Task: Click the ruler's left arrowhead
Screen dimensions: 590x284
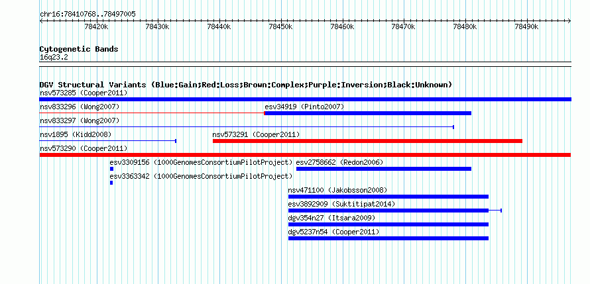Action: click(41, 21)
